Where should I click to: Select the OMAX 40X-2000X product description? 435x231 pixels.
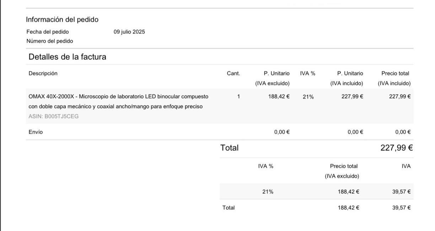118,102
